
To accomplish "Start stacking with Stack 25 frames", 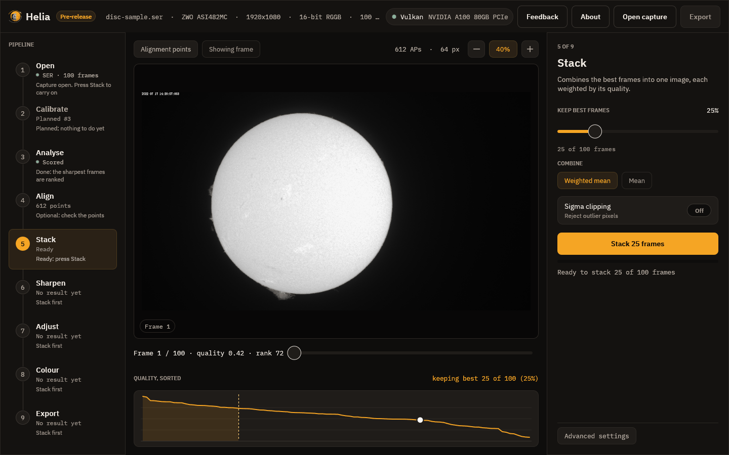I will (638, 244).
